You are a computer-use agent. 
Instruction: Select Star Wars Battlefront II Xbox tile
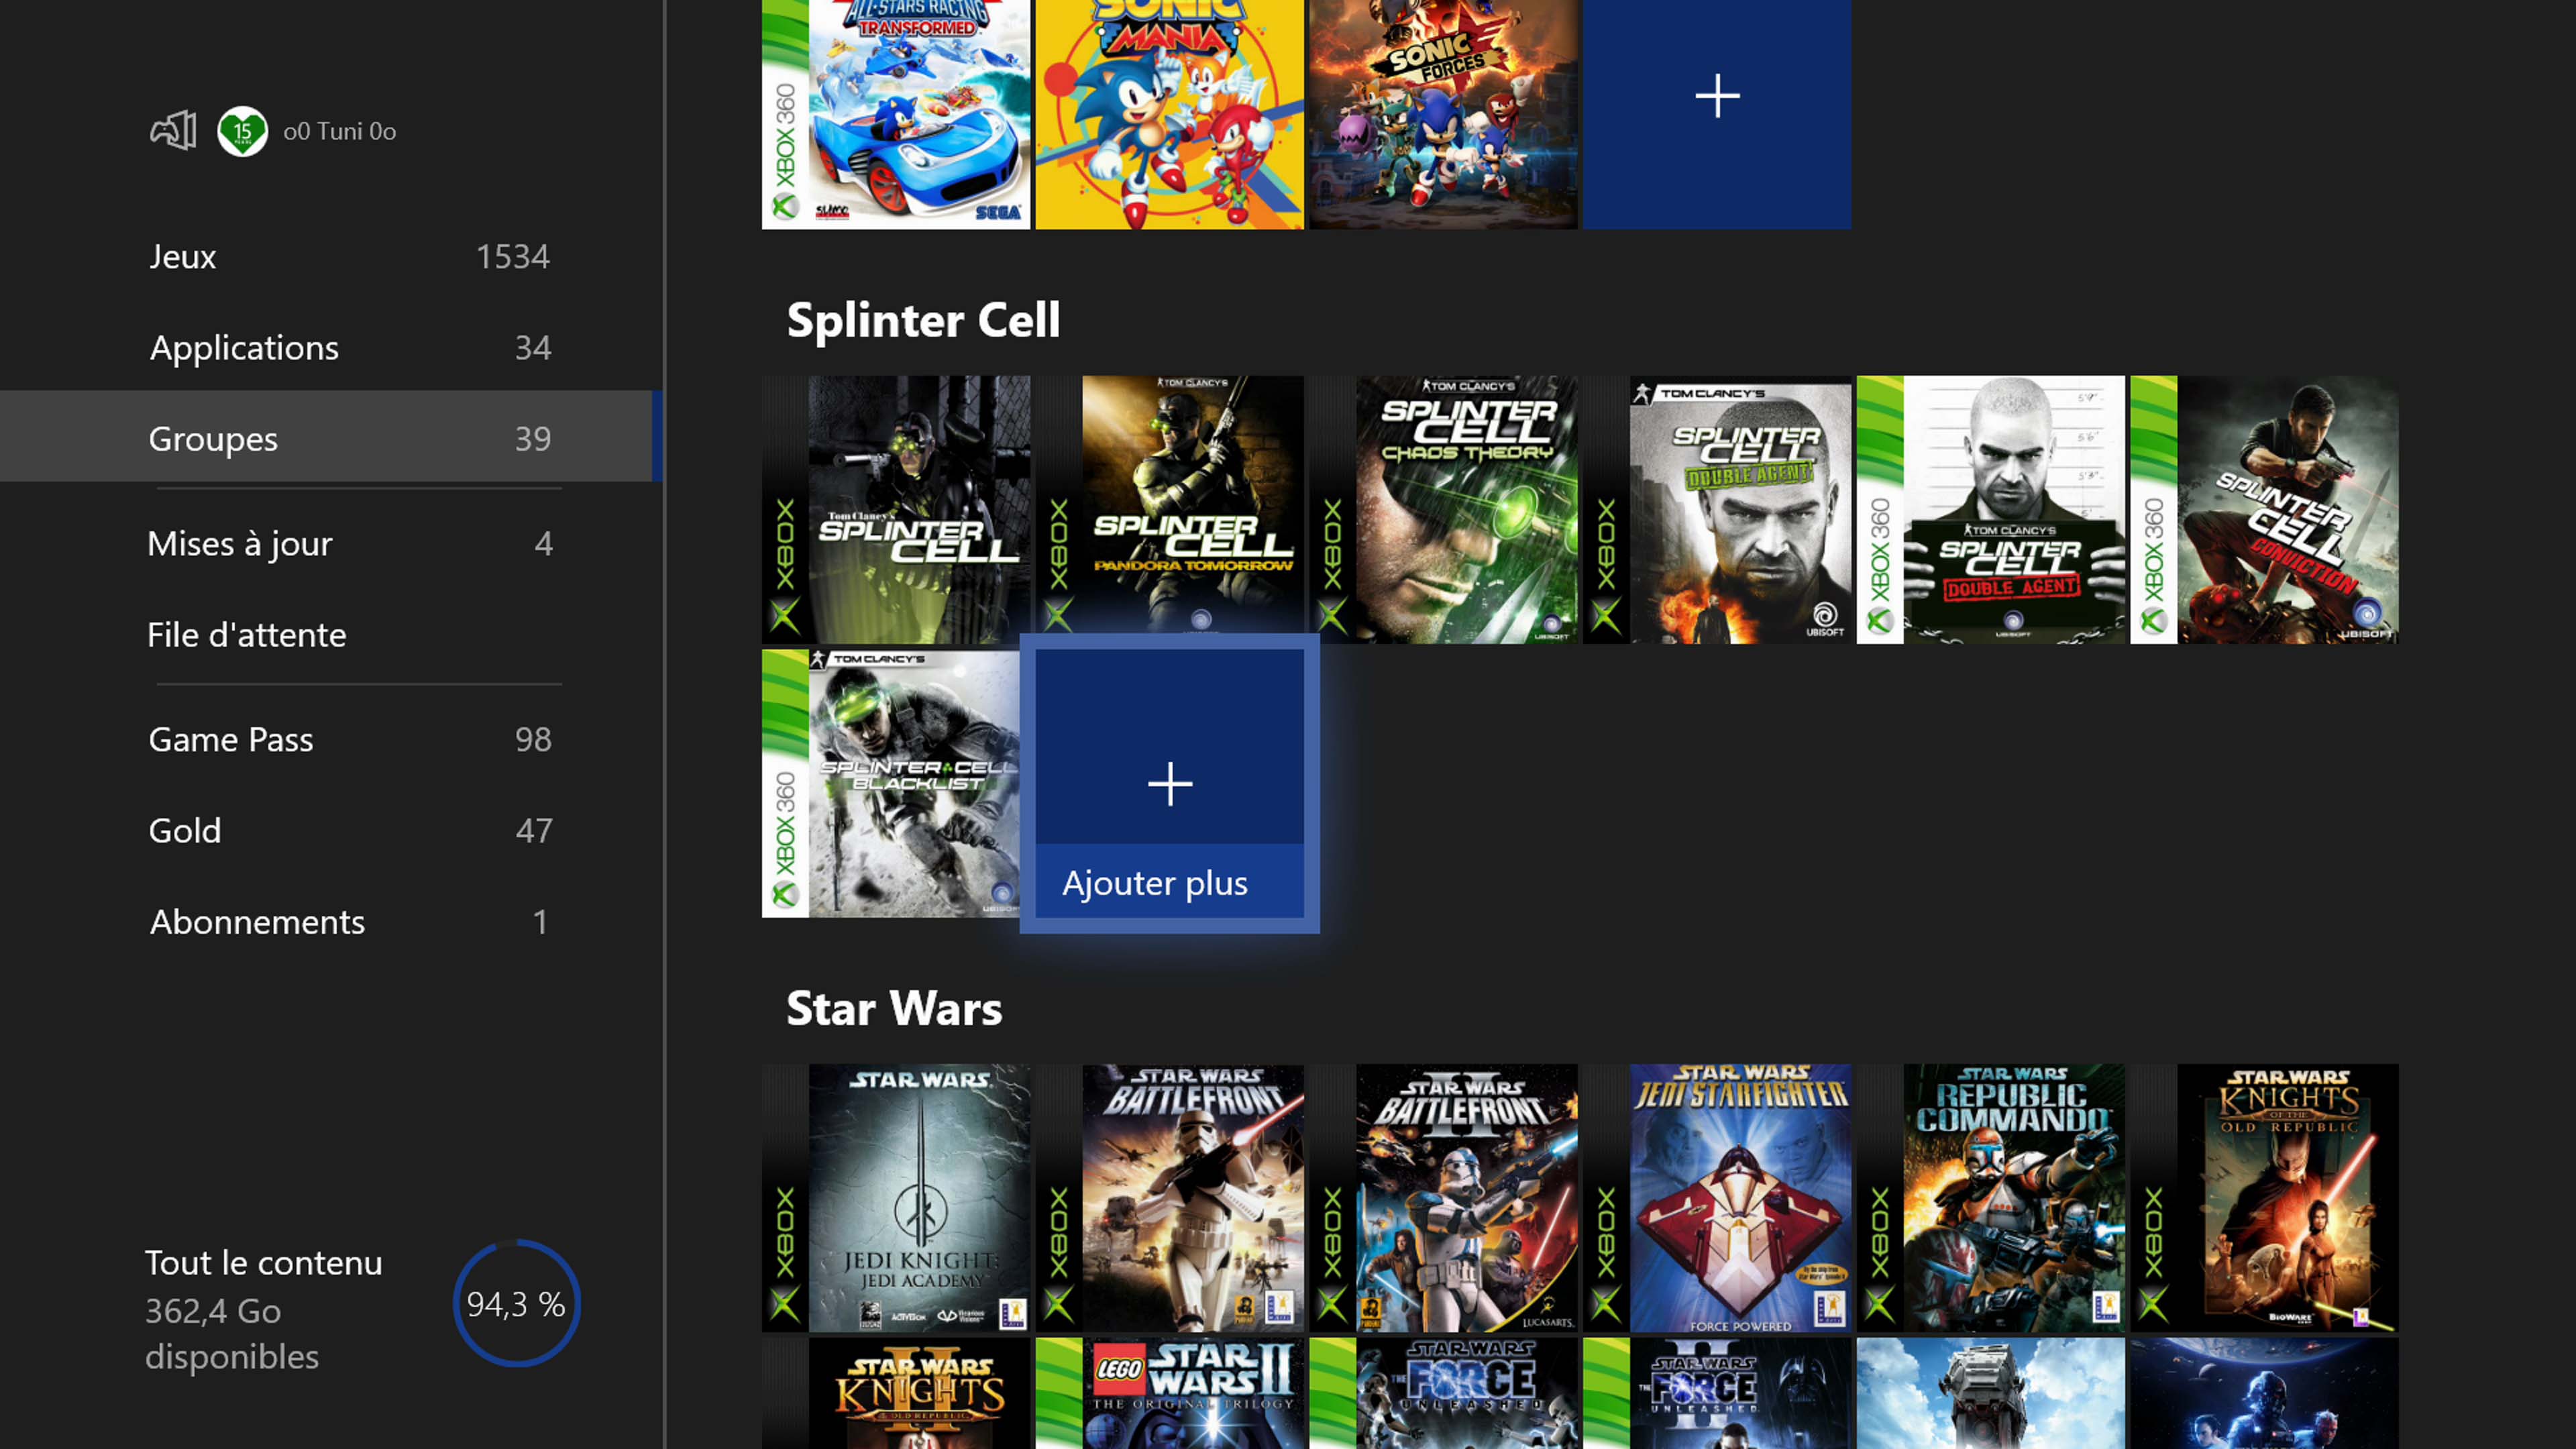tap(1443, 1198)
